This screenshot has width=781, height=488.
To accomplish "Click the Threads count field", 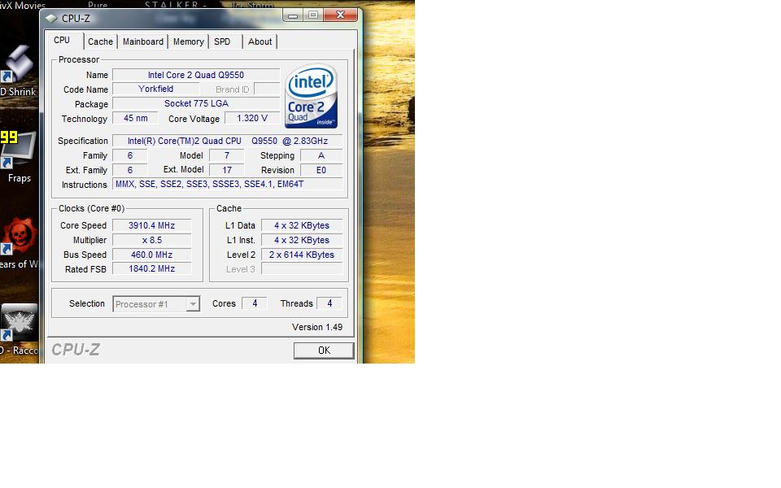I will point(329,303).
